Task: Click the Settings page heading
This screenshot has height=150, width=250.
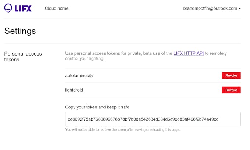Action: click(20, 31)
